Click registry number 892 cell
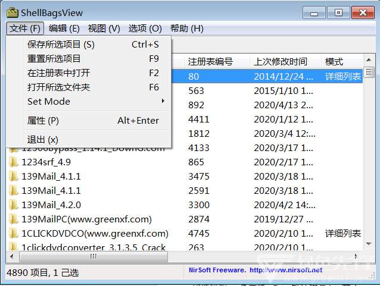380x286 pixels. tap(196, 105)
